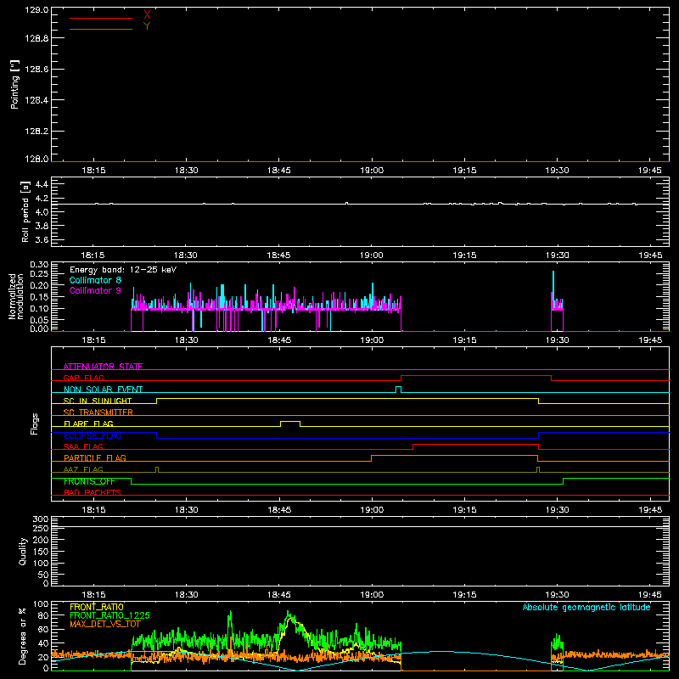
Task: Click the SC_TRANSMITTER flag label
Action: click(x=98, y=412)
